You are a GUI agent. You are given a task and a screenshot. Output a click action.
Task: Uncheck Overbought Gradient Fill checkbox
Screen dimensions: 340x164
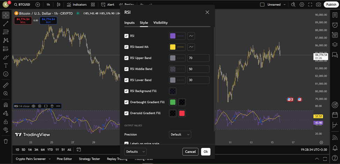click(127, 102)
